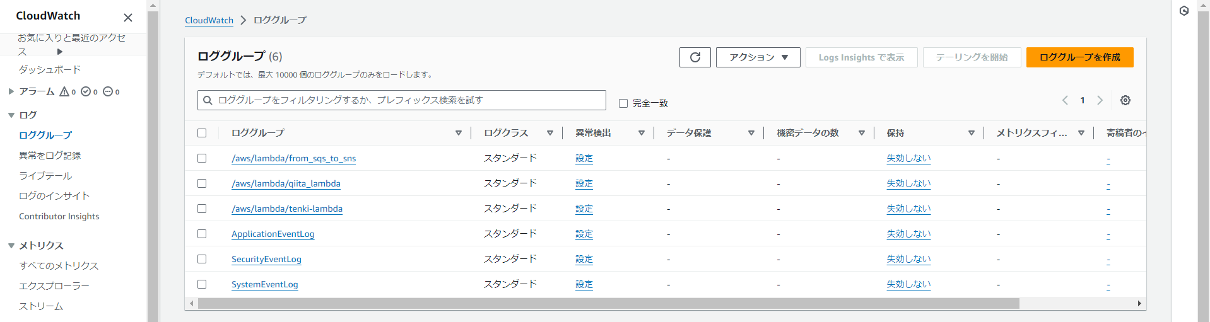This screenshot has width=1210, height=322.
Task: Click the refresh log groups icon button
Action: [x=695, y=57]
